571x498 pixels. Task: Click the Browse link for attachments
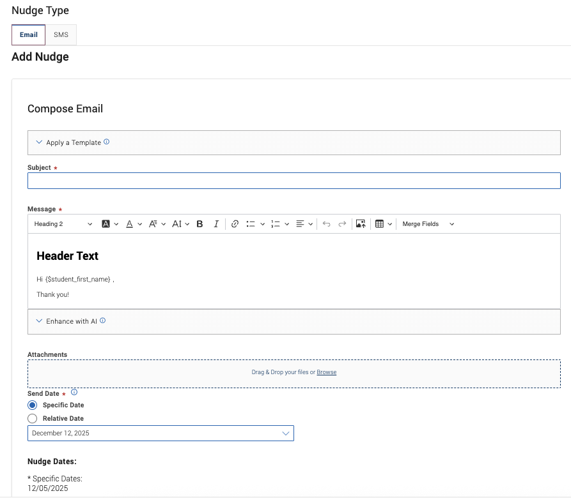pyautogui.click(x=326, y=372)
